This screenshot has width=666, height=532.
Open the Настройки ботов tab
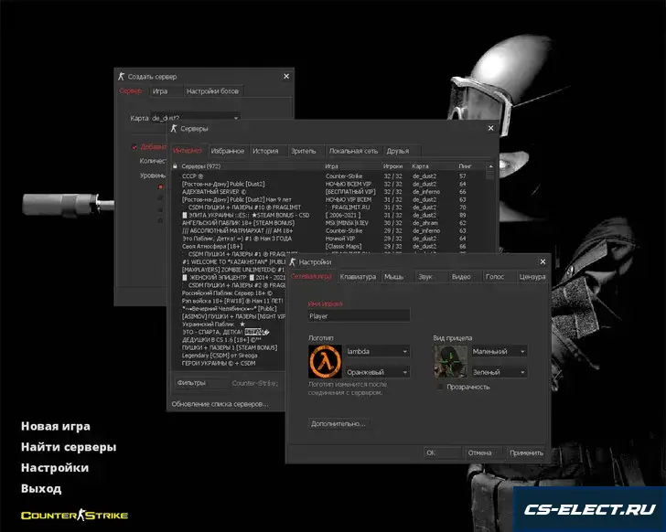(x=213, y=91)
